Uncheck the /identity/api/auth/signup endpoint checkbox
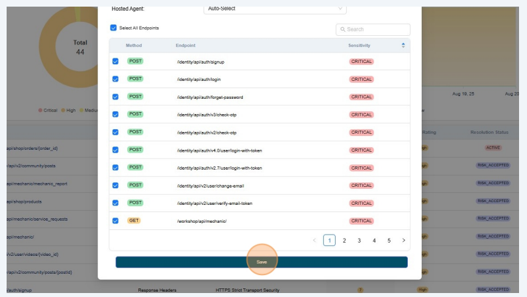Image resolution: width=527 pixels, height=297 pixels. click(115, 61)
